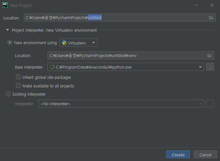220x161 pixels.
Task: Click the PyCharm logo icon in title bar
Action: [x=5, y=5]
